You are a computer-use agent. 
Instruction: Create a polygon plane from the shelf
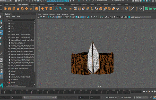pos(27,9)
